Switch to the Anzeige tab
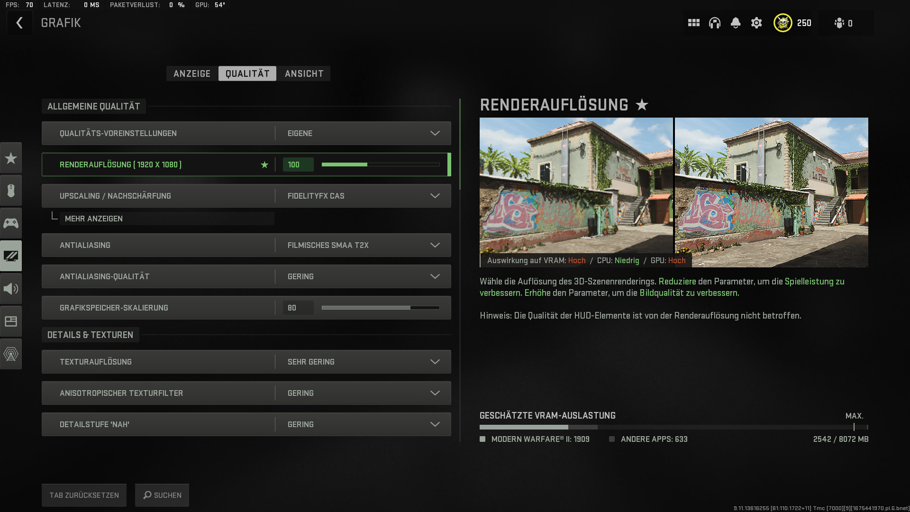Image resolution: width=910 pixels, height=512 pixels. coord(192,73)
